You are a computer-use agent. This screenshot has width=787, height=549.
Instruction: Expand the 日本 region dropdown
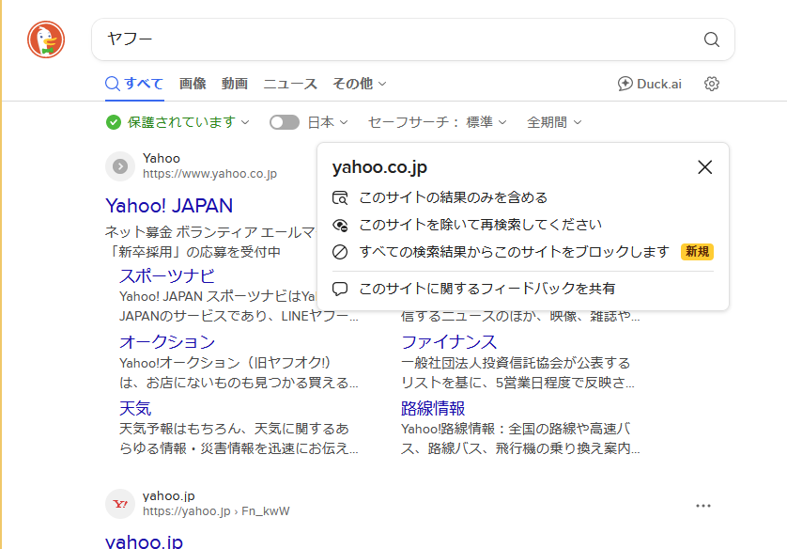(x=328, y=122)
